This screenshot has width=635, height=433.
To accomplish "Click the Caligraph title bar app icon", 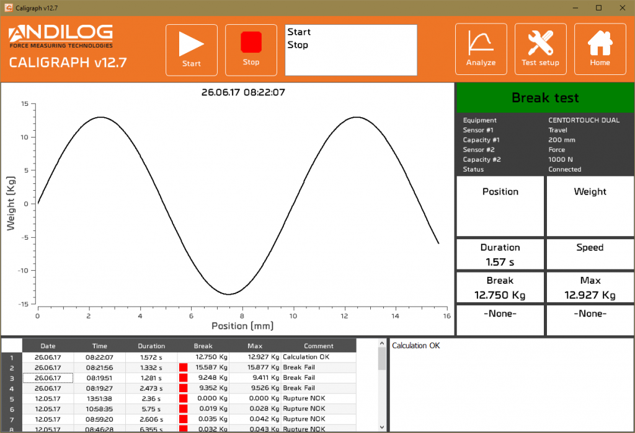I will point(7,7).
